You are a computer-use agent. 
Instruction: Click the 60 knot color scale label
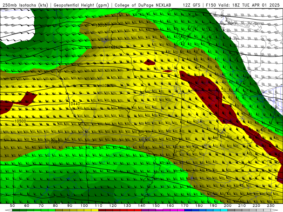click(x=27, y=206)
